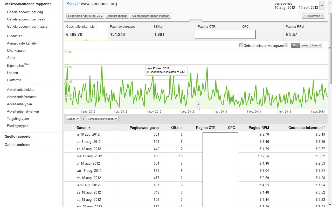Open the Kolommen dropdown

pyautogui.click(x=314, y=16)
